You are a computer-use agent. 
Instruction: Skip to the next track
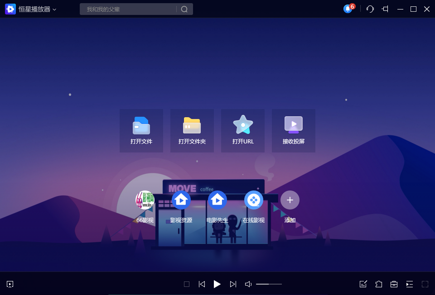pyautogui.click(x=233, y=284)
